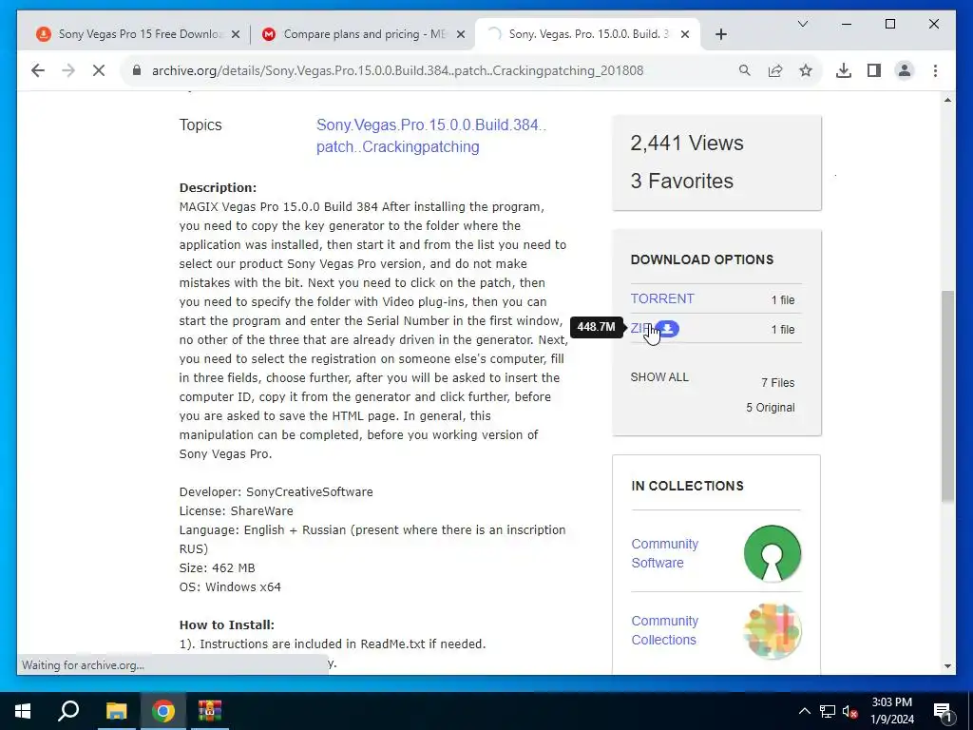Image resolution: width=973 pixels, height=730 pixels.
Task: Open a new browser tab
Action: pos(720,34)
